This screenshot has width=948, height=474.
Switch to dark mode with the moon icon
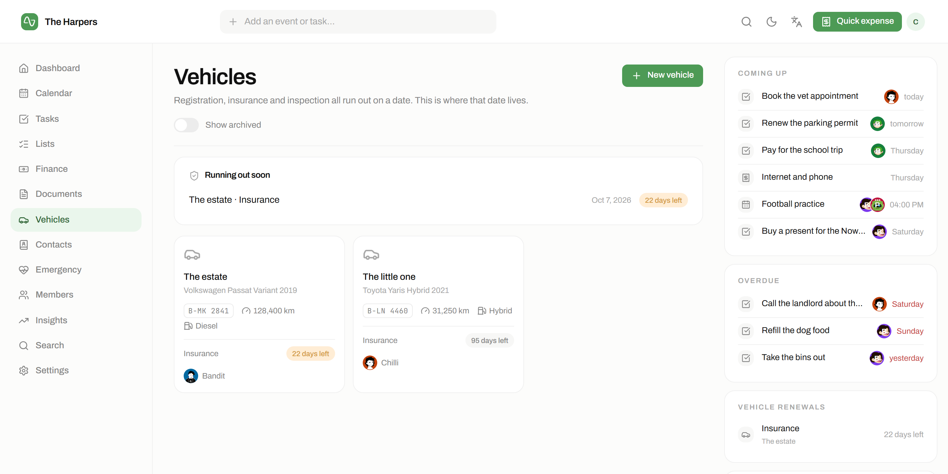tap(771, 22)
